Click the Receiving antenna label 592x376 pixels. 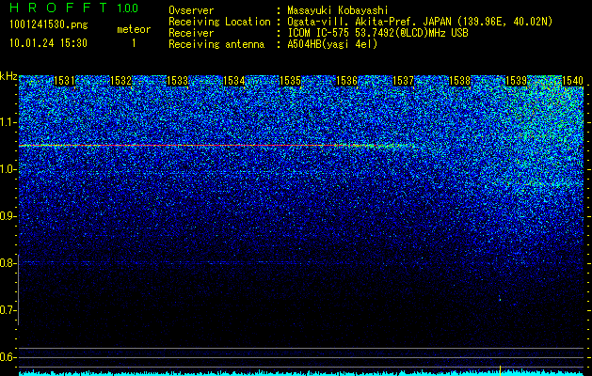(x=216, y=44)
